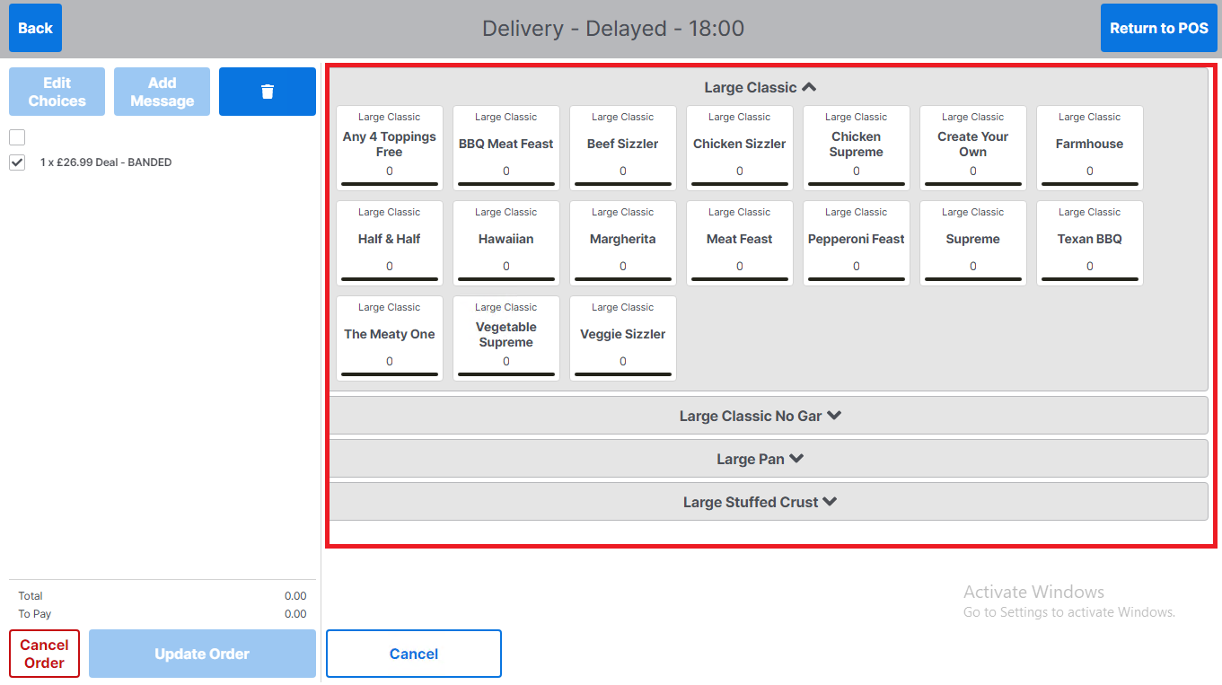The height and width of the screenshot is (685, 1222).
Task: Tick the empty checkbox above the deal
Action: pos(17,137)
